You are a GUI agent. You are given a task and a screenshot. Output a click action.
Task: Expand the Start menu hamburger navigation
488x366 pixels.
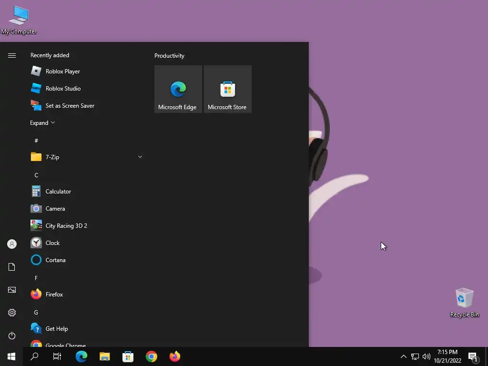12,55
